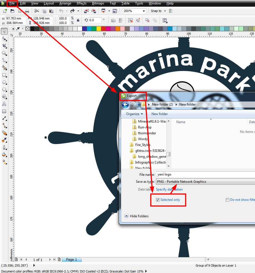Click the Export icon in the toolbar
255x273 pixels.
click(x=94, y=11)
